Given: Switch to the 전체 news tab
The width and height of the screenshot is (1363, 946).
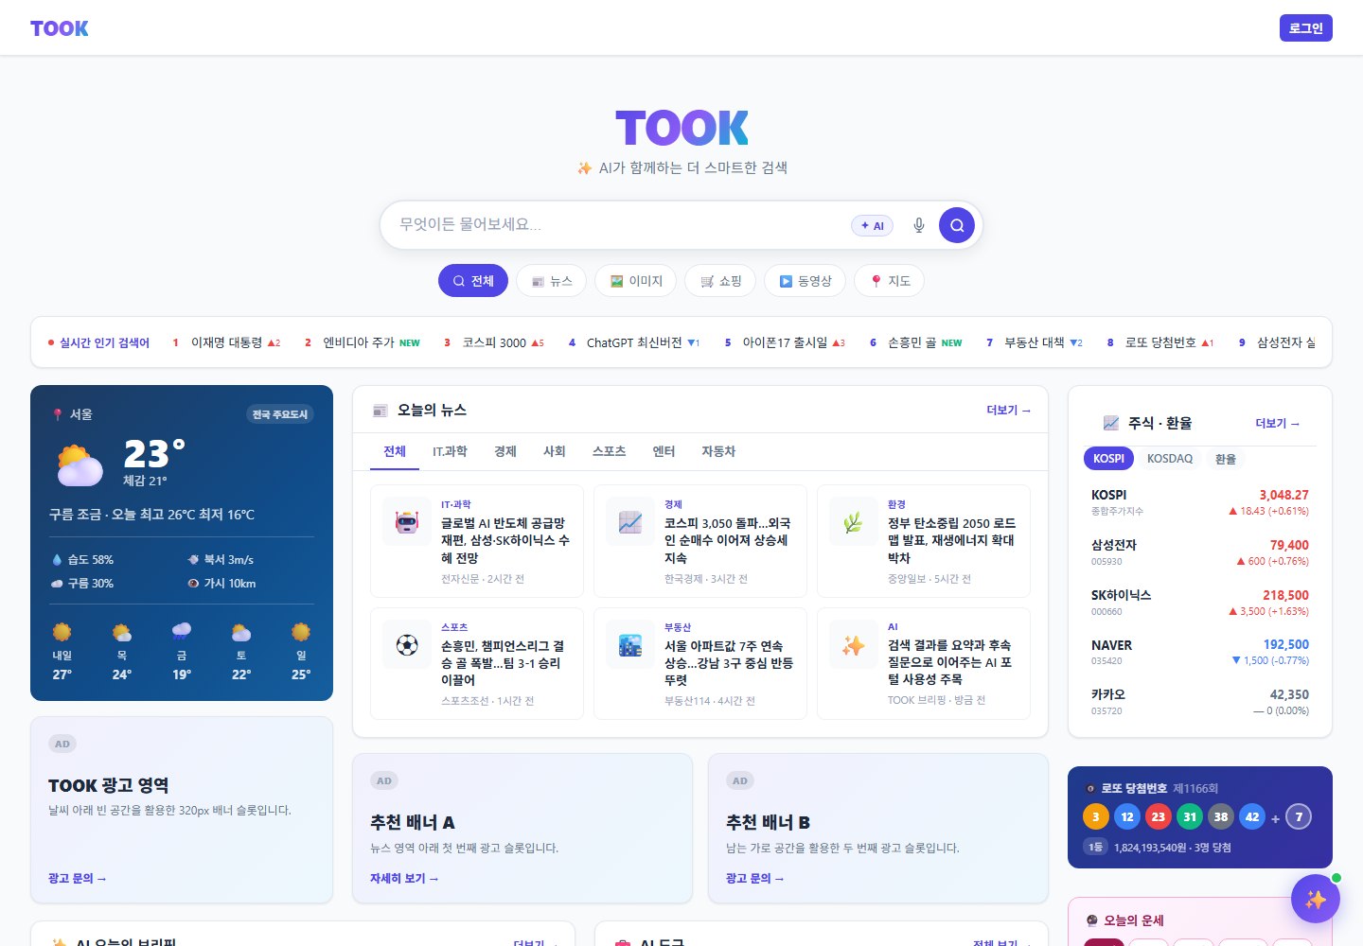Looking at the screenshot, I should (x=395, y=451).
